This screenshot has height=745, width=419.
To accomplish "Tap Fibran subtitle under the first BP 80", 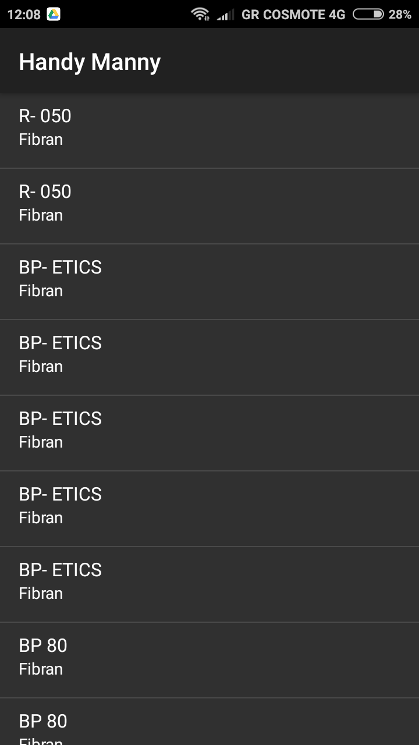I will [41, 669].
